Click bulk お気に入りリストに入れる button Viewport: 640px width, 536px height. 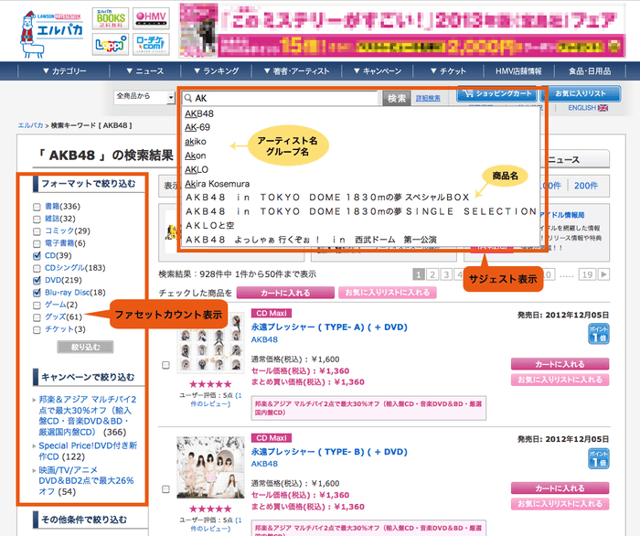click(x=388, y=293)
